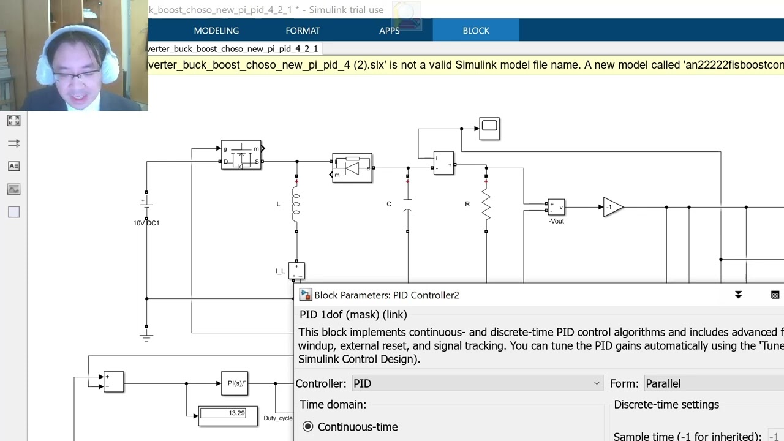Open the Form Parallel dropdown
This screenshot has width=784, height=441.
714,383
